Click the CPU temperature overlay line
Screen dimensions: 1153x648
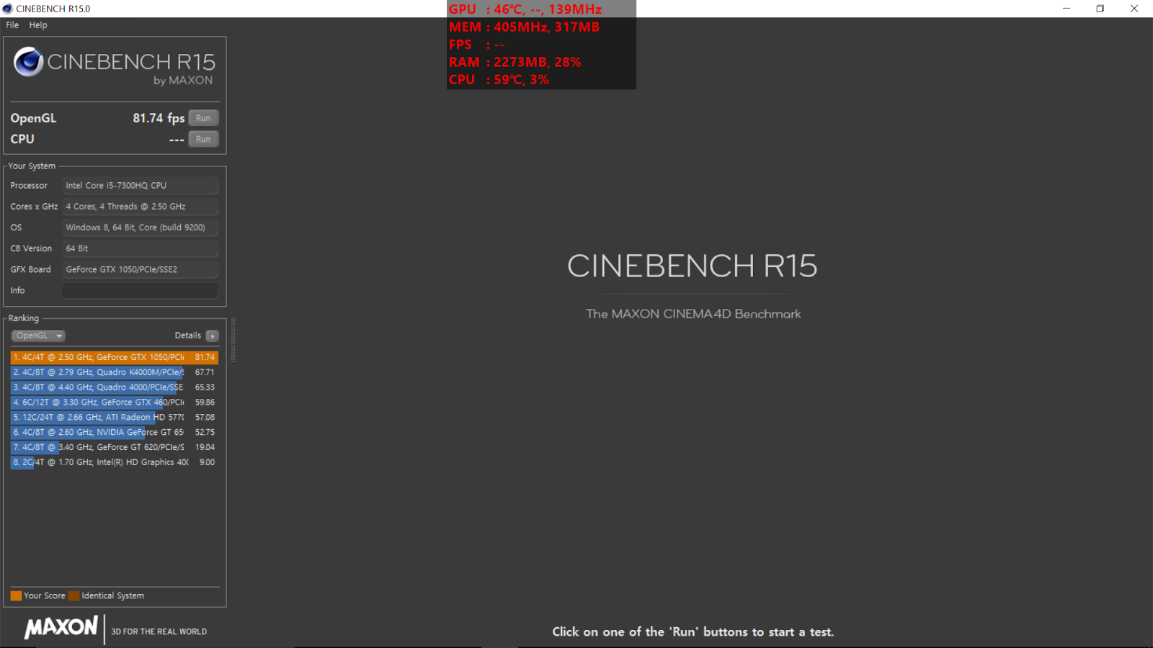click(x=499, y=80)
